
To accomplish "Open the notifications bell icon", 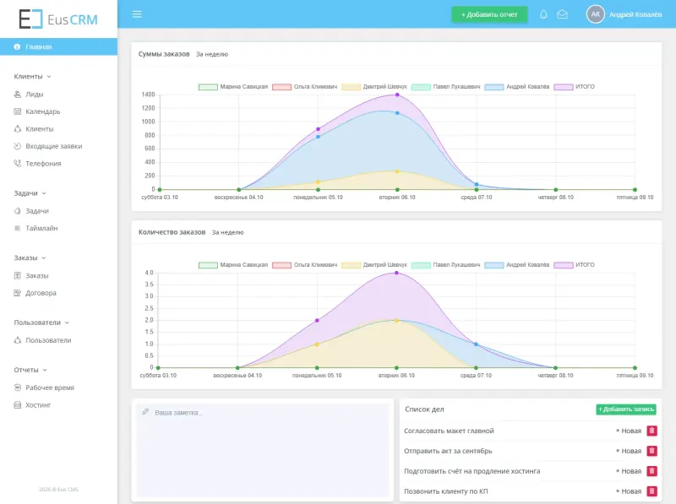I will [x=543, y=14].
